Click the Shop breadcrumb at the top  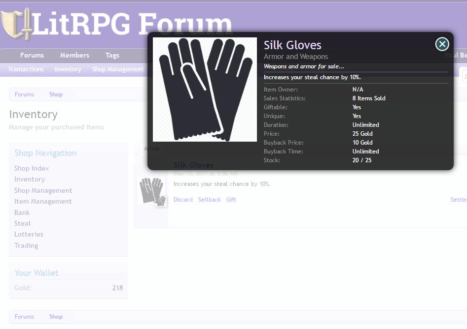(x=56, y=94)
